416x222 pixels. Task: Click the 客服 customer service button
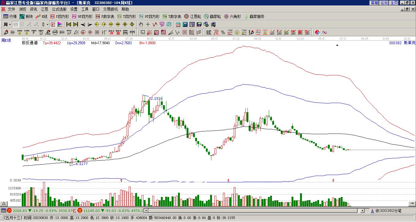pos(374,3)
